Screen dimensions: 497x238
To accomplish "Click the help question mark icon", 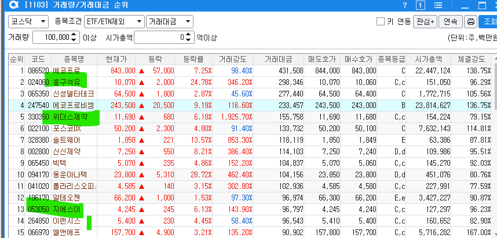I will coord(404,5).
